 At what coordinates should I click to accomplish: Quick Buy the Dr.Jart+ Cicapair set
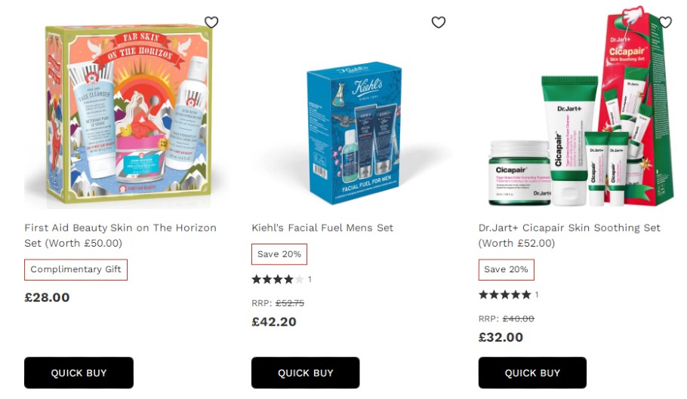[x=532, y=373]
